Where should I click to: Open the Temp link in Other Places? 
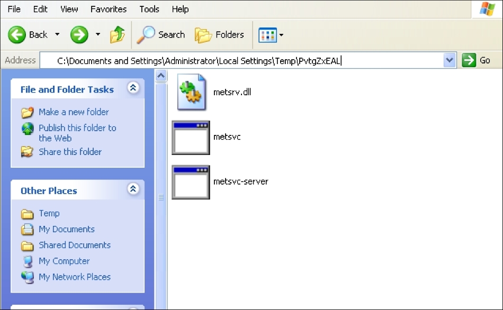tap(49, 213)
